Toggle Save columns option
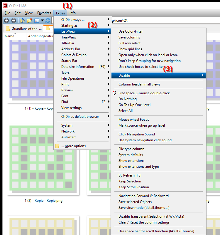 (158, 37)
